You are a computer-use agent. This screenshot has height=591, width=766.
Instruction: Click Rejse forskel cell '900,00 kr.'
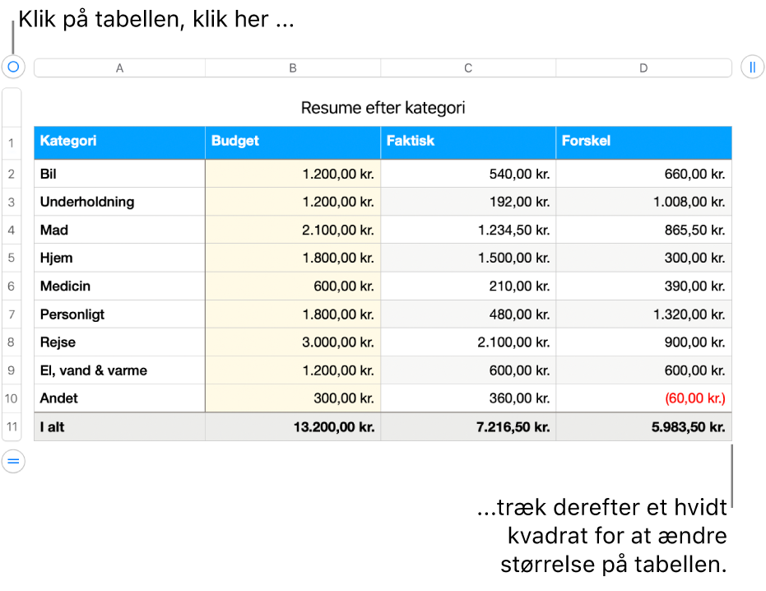[x=643, y=342]
